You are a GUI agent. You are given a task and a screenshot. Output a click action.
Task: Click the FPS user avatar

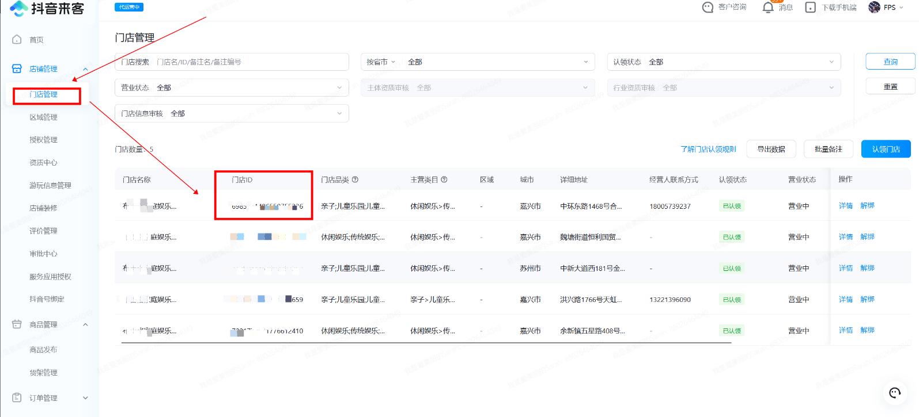click(x=874, y=7)
